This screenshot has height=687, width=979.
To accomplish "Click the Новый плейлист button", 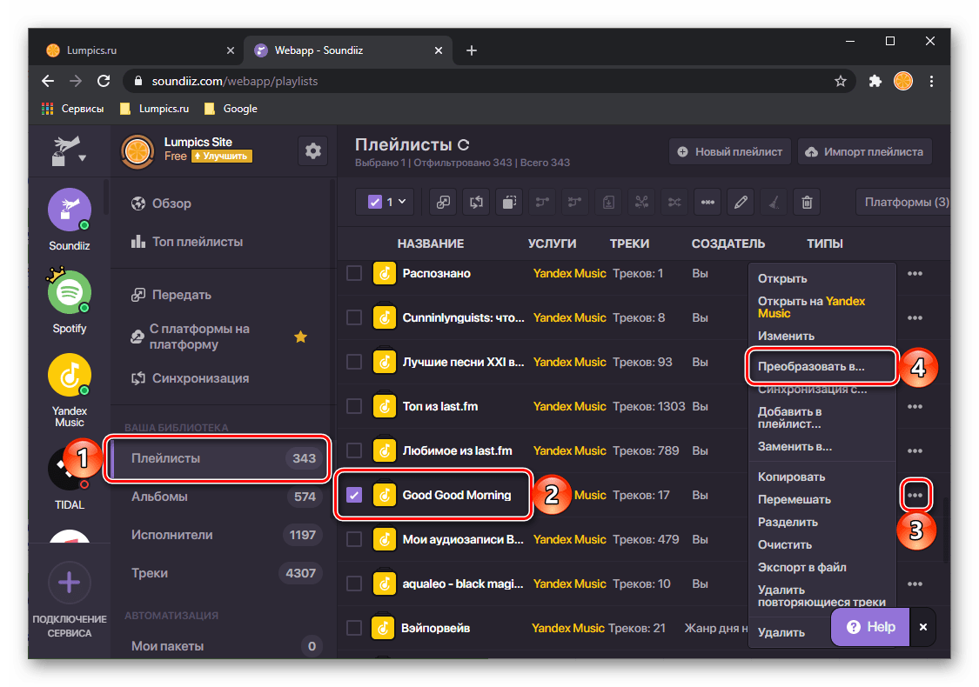I will point(729,151).
